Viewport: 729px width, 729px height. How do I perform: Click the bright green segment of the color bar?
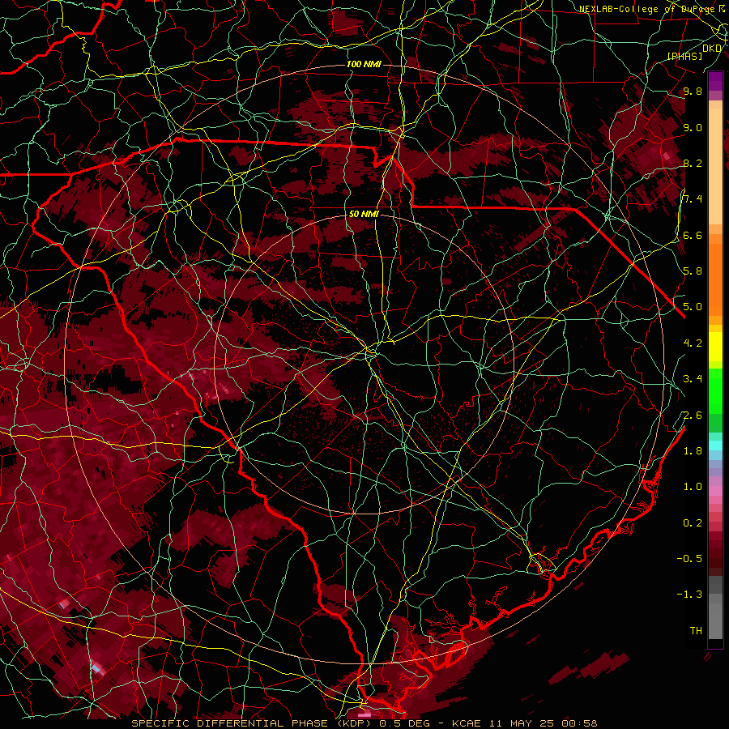(x=715, y=390)
